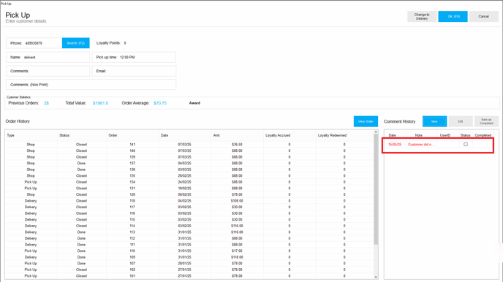Add a new comment with New button
Screen dimensions: 503x282
pos(434,121)
